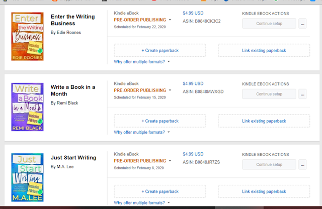This screenshot has width=322, height=209.
Task: Open ellipsis menu for Enter the Writing Business
Action: [302, 23]
